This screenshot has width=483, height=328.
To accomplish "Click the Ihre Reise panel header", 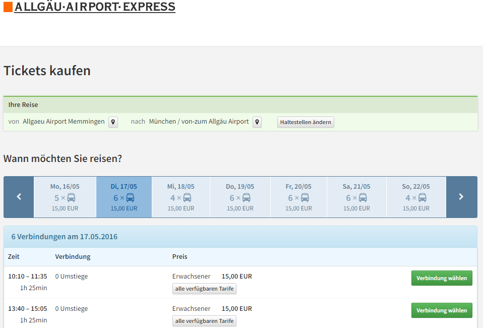I will click(x=240, y=105).
